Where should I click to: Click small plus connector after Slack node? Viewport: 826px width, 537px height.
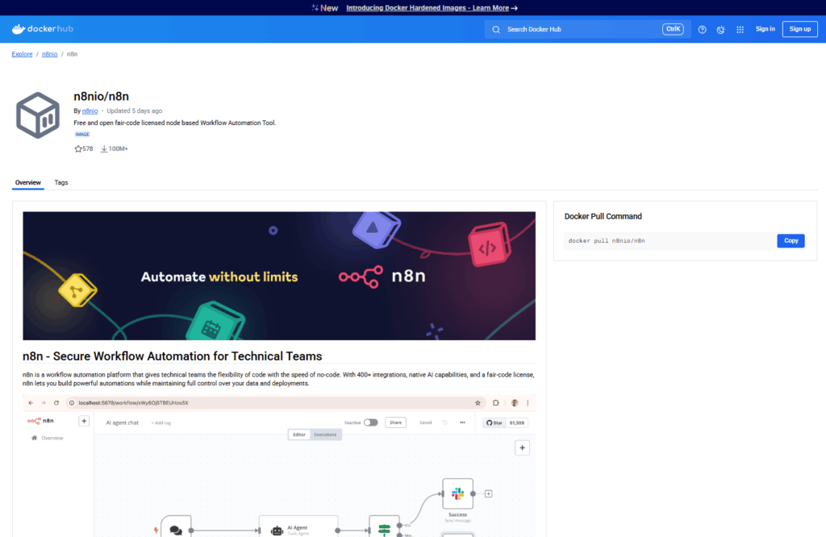click(488, 493)
